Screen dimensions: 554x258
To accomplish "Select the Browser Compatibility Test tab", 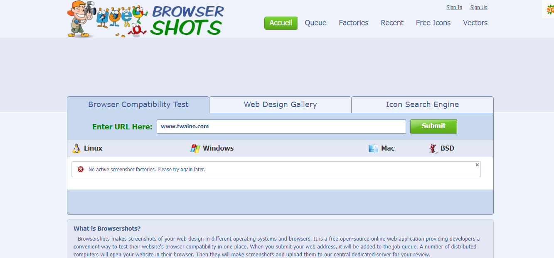I will coord(138,105).
